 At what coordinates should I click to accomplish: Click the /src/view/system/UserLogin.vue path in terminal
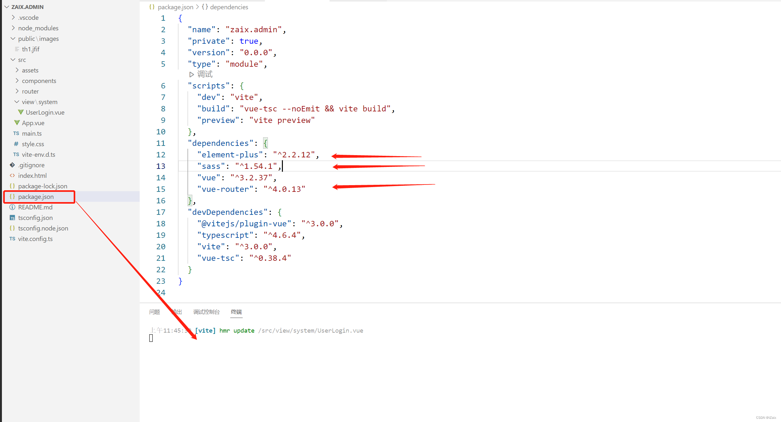(311, 330)
